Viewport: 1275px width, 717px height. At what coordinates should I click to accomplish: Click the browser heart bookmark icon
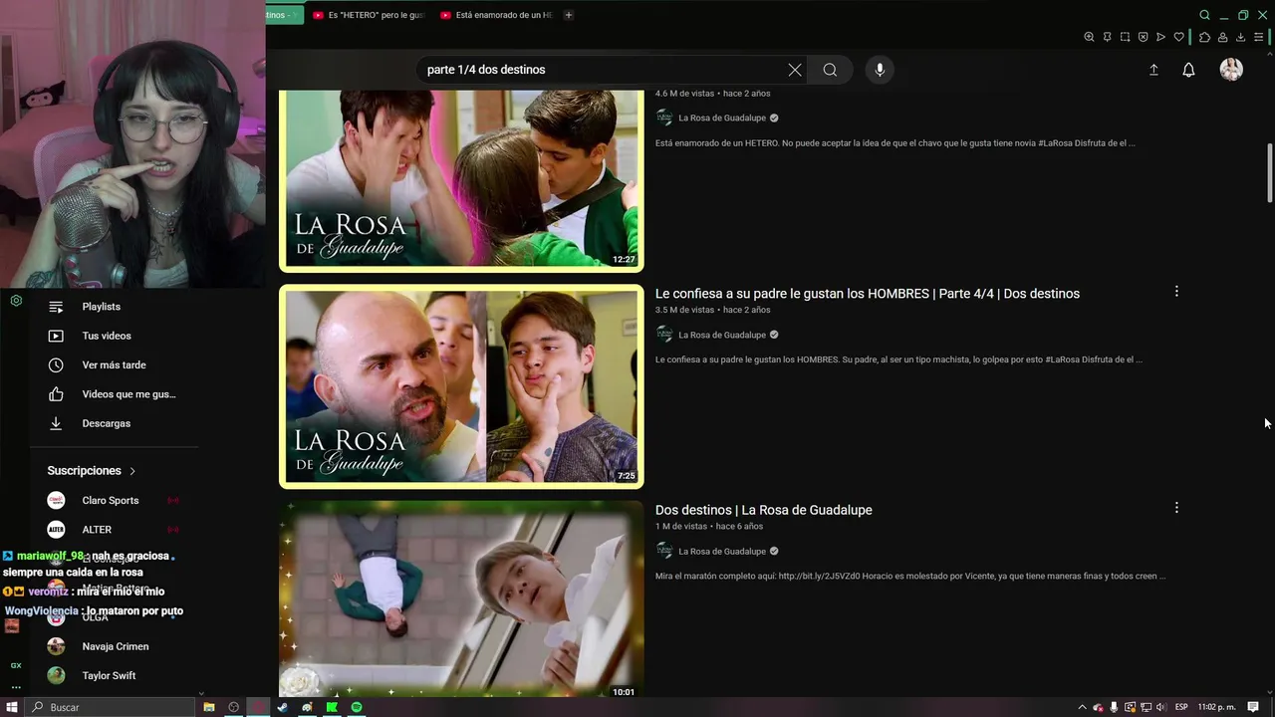[x=1178, y=37]
